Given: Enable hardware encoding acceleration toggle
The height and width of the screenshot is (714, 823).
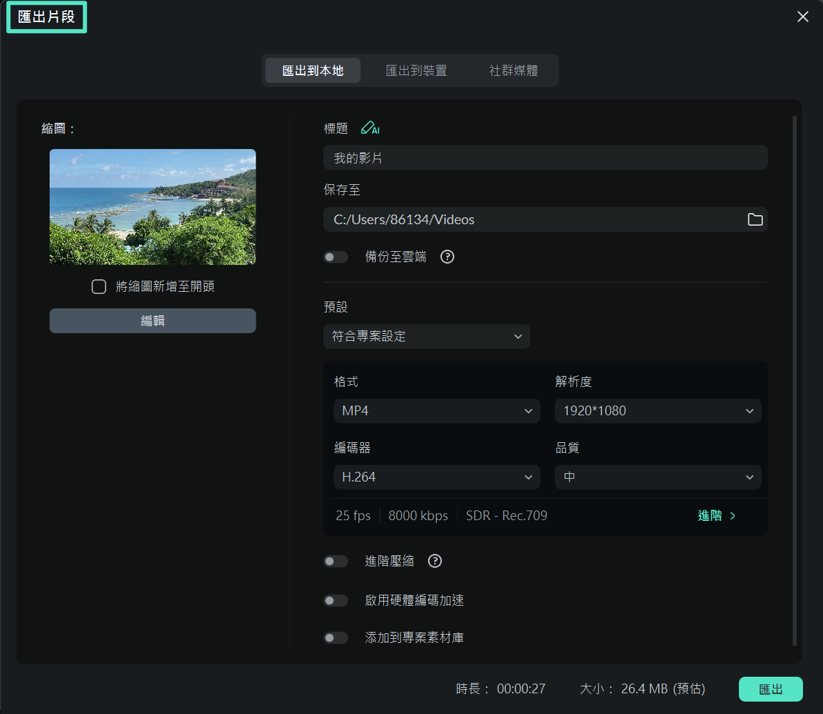Looking at the screenshot, I should click(336, 600).
